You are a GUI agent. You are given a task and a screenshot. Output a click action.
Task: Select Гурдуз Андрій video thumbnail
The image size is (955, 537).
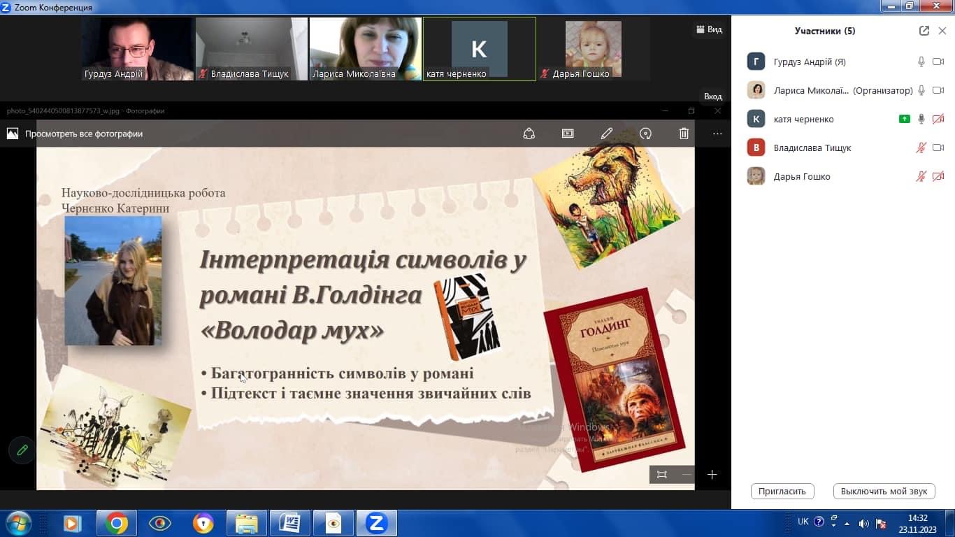coord(138,49)
